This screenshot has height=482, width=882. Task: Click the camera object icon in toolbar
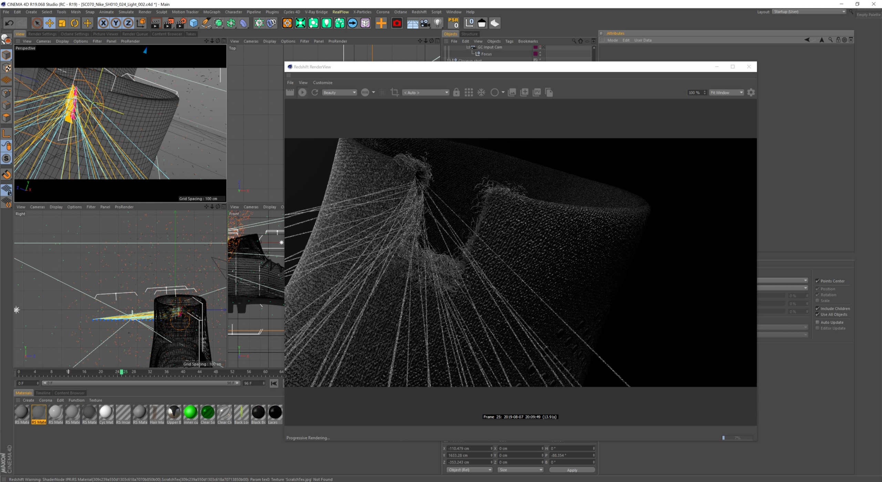coord(425,23)
